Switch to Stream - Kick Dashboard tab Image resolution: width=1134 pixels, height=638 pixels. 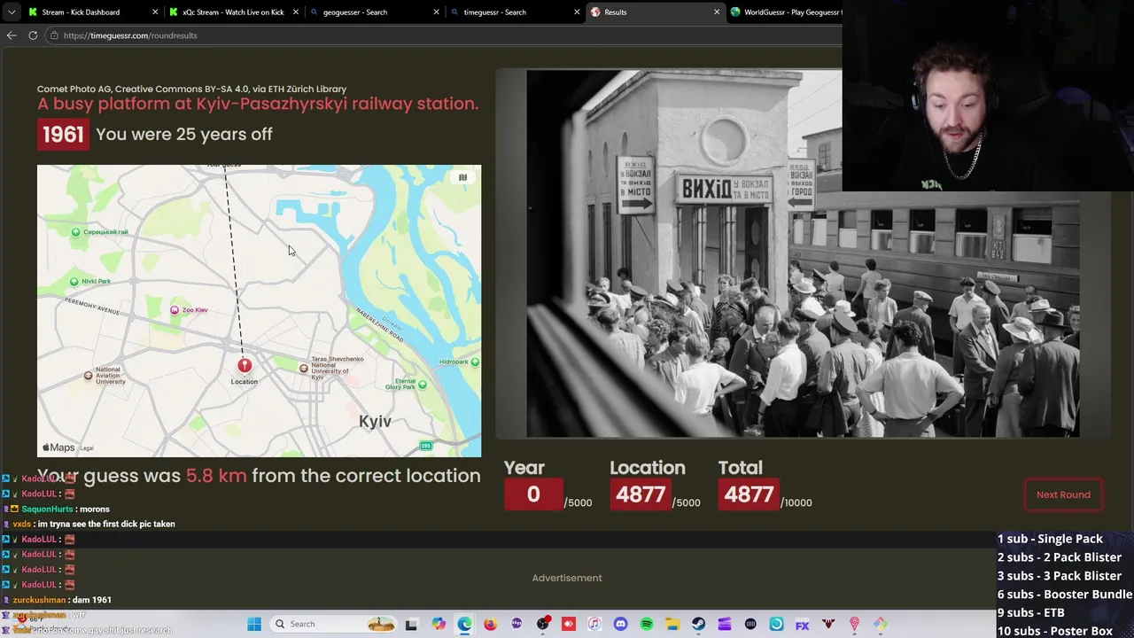(81, 12)
